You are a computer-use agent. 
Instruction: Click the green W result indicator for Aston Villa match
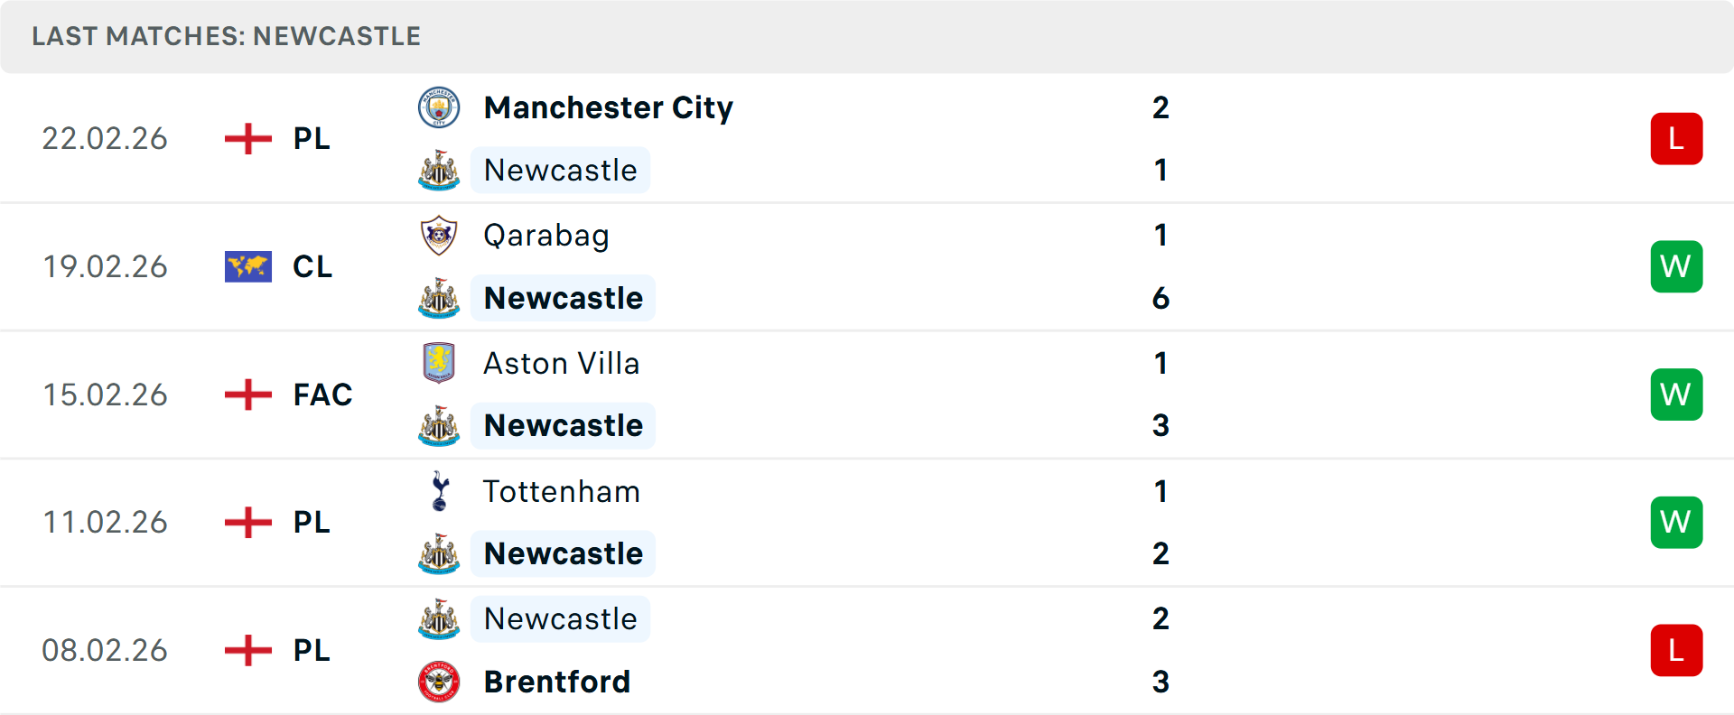(x=1676, y=395)
